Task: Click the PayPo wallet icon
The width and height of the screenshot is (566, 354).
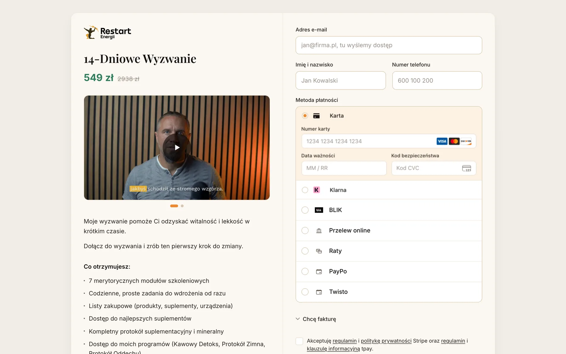Action: pos(319,272)
